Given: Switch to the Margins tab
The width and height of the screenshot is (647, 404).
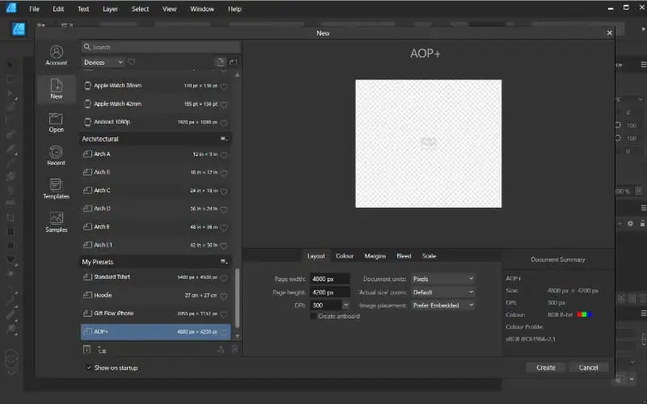Looking at the screenshot, I should point(374,256).
